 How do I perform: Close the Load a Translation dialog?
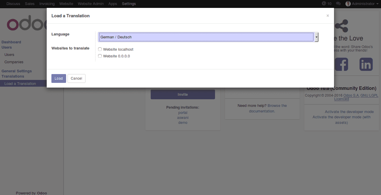coord(328,16)
